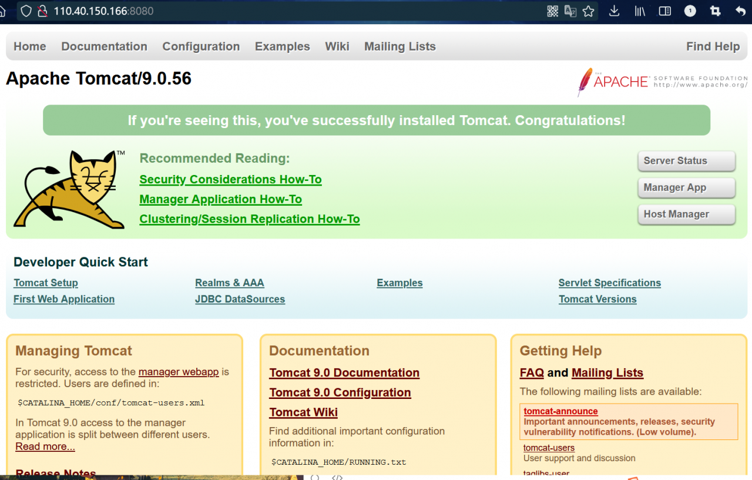
Task: Click the Read more... link
Action: click(x=45, y=447)
